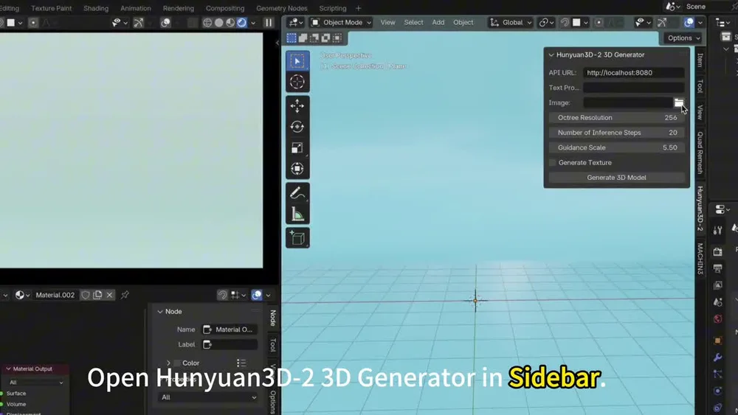This screenshot has height=415, width=738.
Task: Open Render properties tab icon
Action: click(x=717, y=251)
